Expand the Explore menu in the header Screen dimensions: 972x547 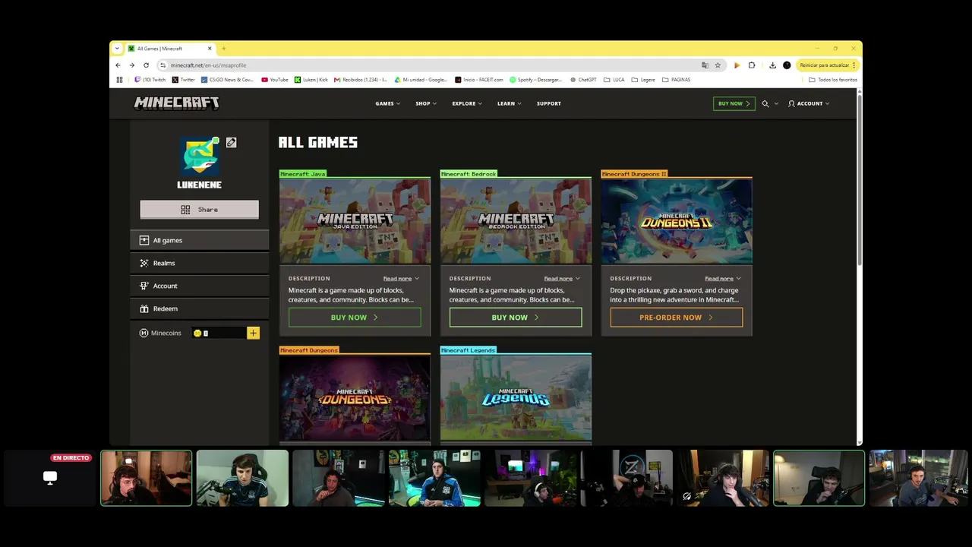[x=467, y=103]
